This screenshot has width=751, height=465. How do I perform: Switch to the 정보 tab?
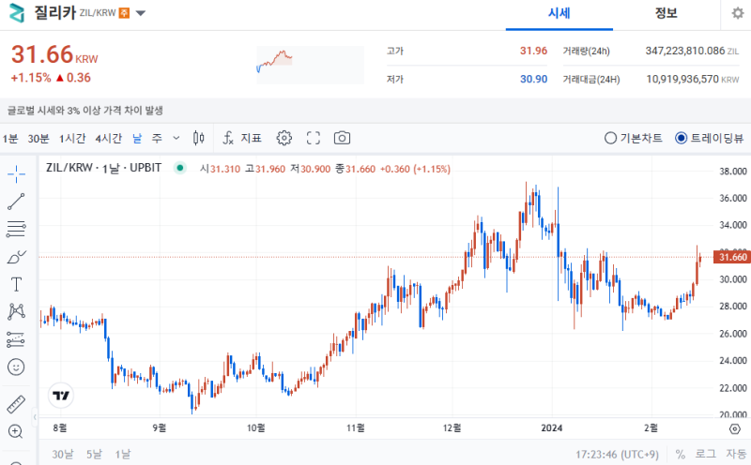click(x=667, y=13)
